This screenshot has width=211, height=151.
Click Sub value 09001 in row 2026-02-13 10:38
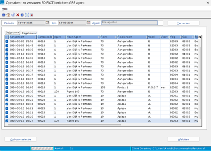click(x=186, y=83)
